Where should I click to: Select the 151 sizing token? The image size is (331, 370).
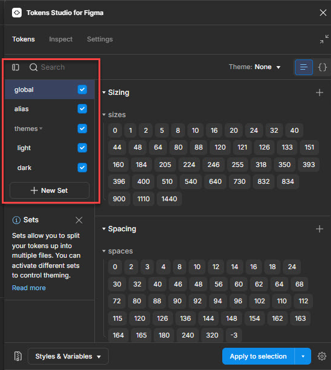tap(309, 147)
